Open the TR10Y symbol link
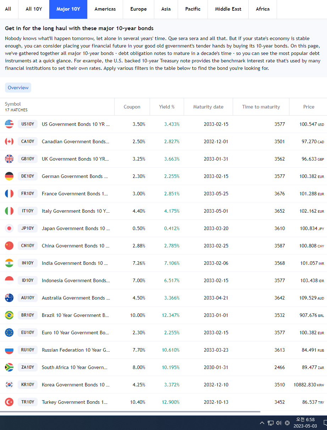 [x=28, y=402]
